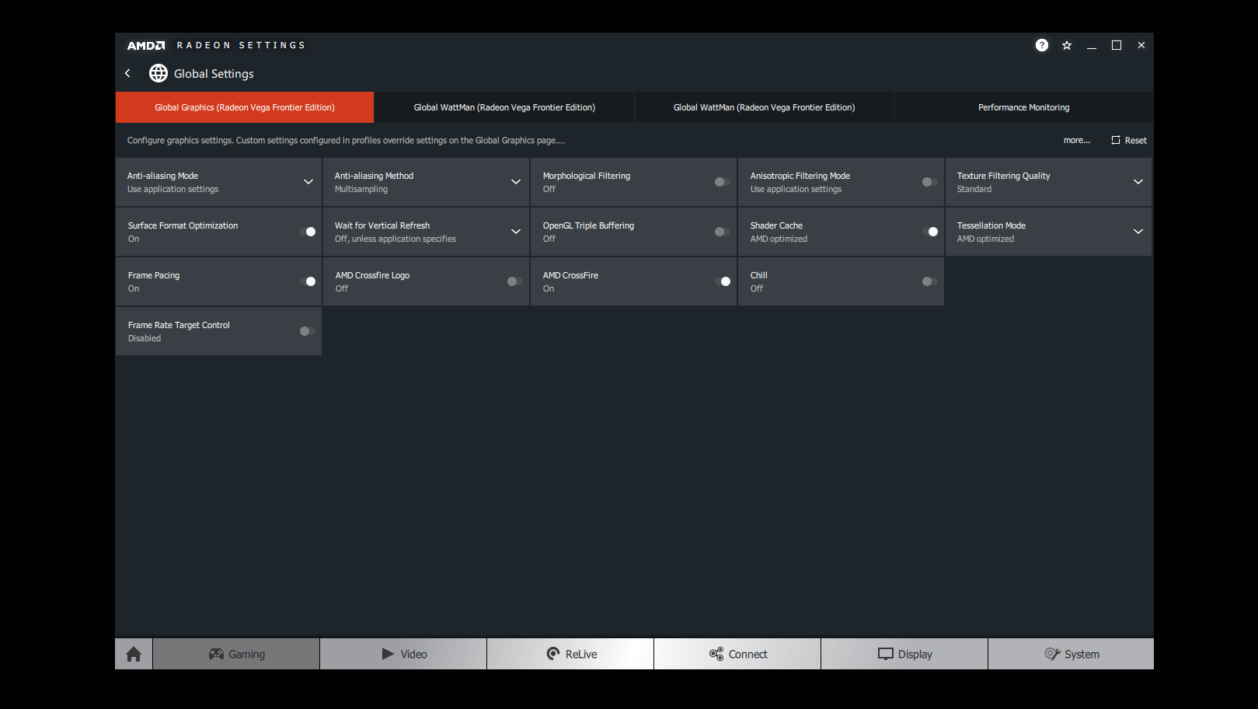Switch to the Performance Monitoring tab

(x=1023, y=107)
